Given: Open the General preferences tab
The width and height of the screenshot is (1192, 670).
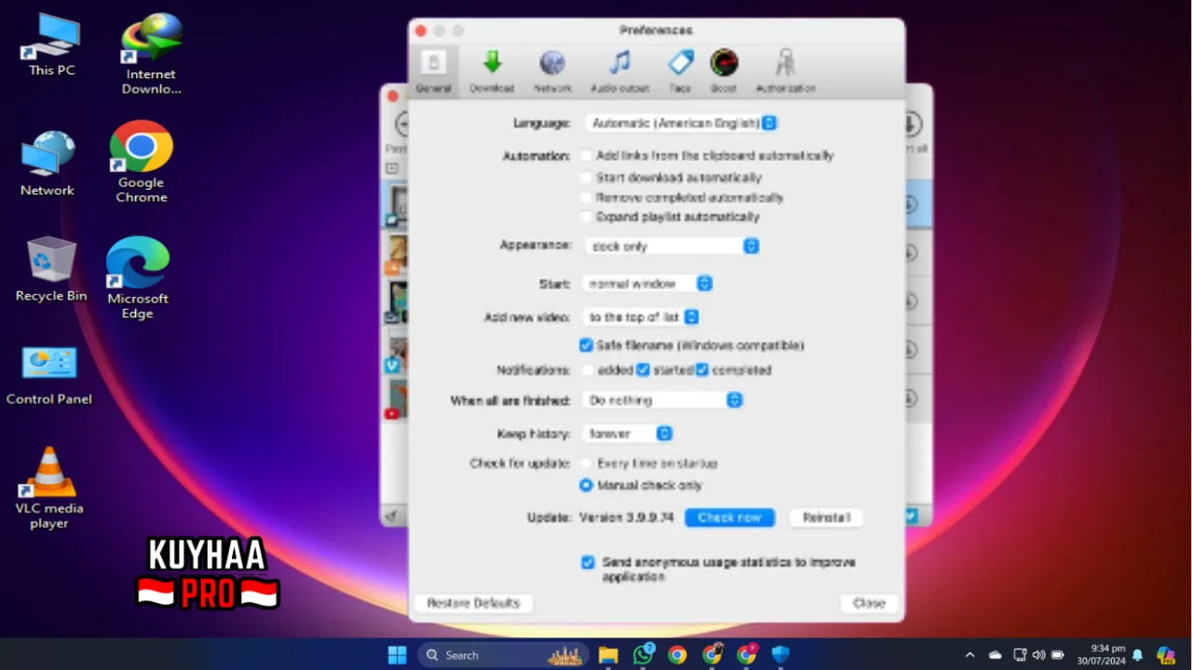Looking at the screenshot, I should pyautogui.click(x=433, y=72).
